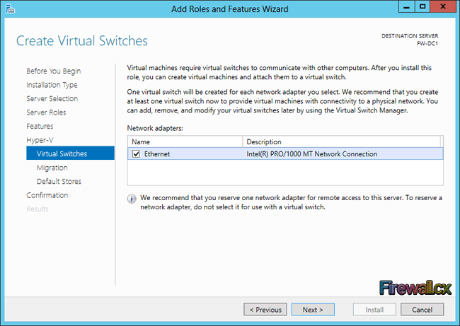Maximize the wizard window
460x326 pixels.
tap(422, 7)
